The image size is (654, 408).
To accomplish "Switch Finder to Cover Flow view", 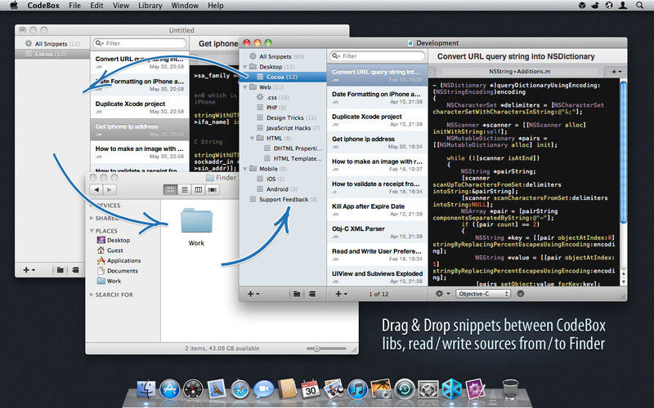I will tap(213, 190).
